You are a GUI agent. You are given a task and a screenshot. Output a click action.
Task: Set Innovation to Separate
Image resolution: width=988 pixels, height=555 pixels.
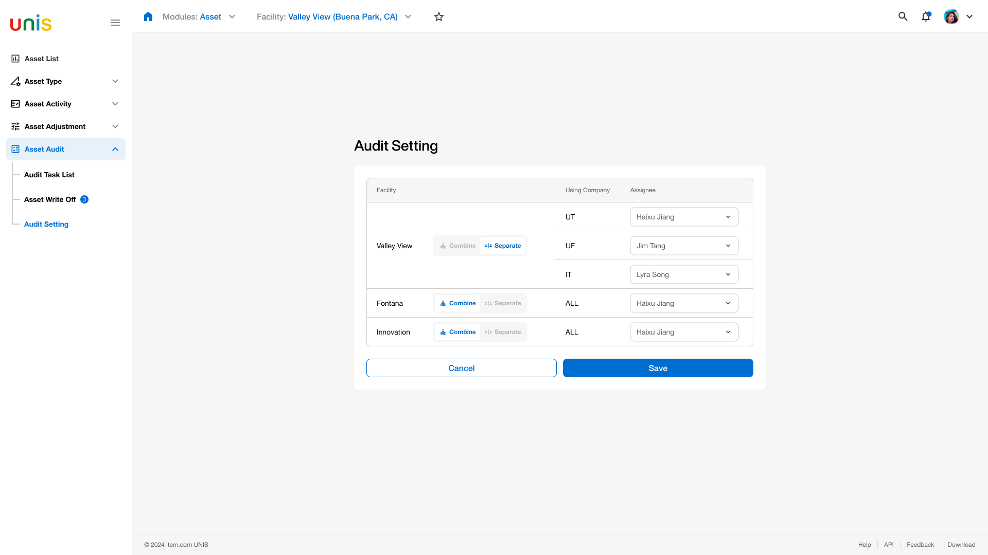503,332
